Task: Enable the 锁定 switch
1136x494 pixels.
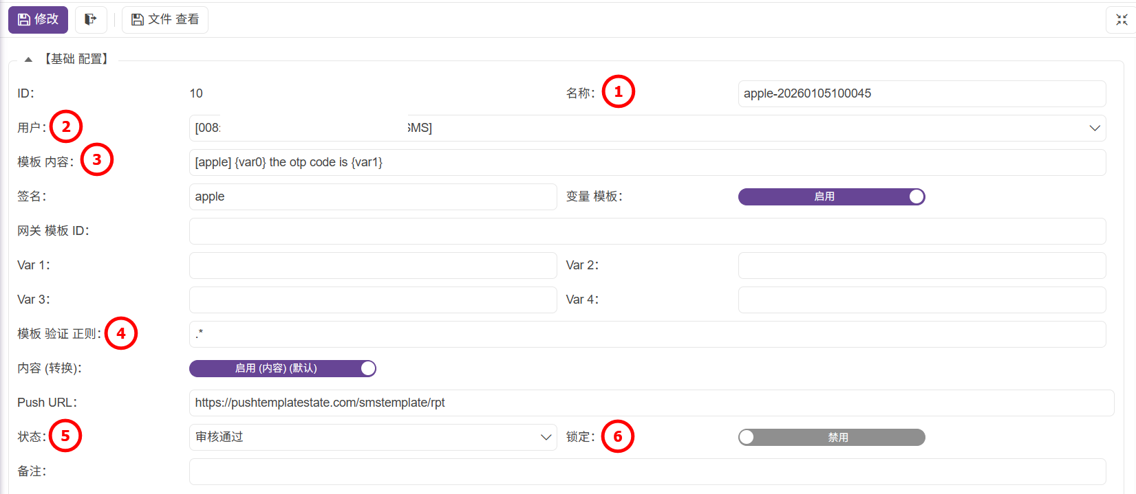Action: coord(831,438)
